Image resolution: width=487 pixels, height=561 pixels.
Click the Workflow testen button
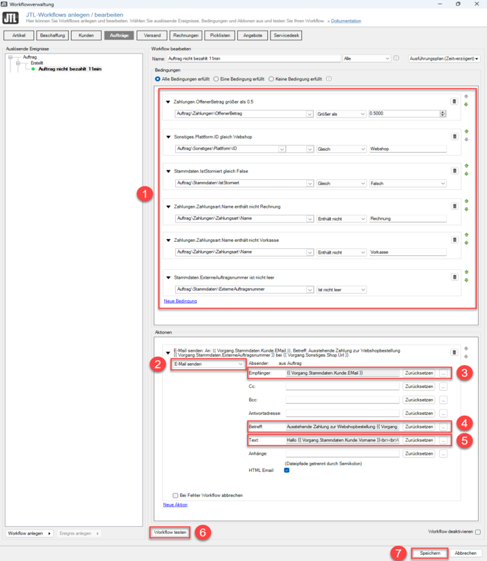(170, 532)
